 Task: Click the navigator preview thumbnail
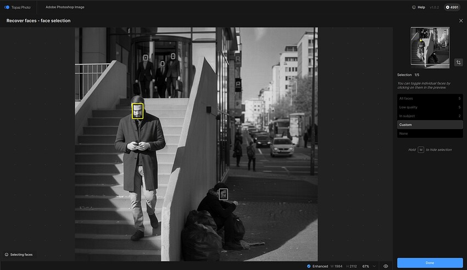(x=430, y=46)
